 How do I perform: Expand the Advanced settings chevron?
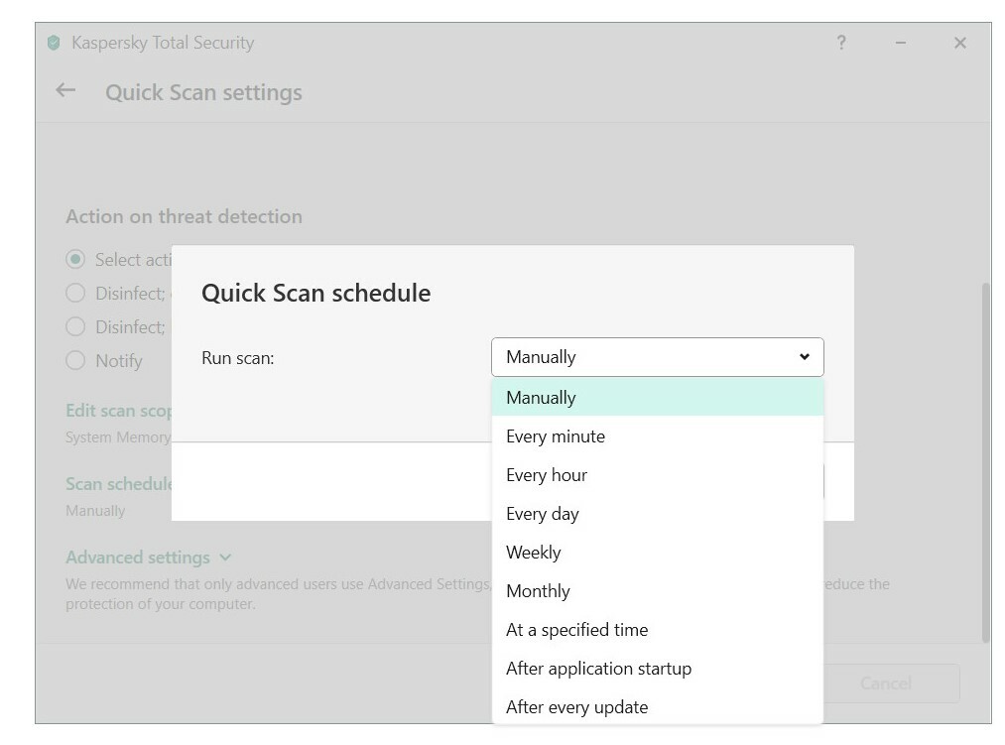(x=225, y=558)
